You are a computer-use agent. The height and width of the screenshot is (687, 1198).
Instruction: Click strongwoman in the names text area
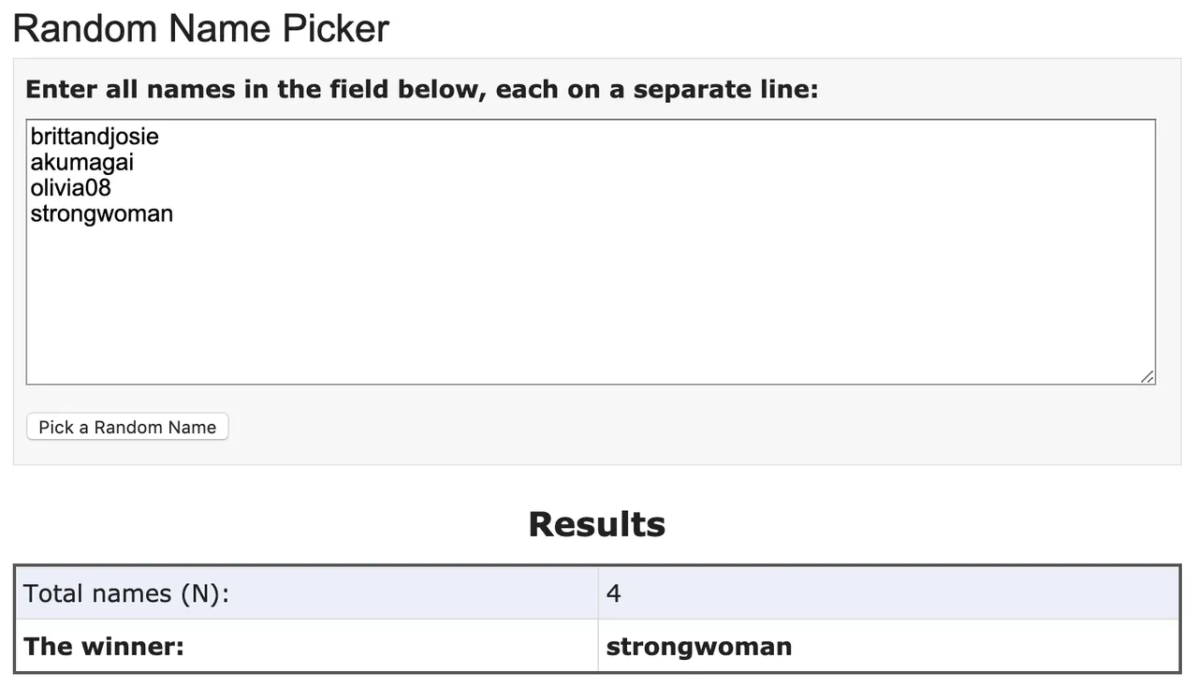[x=102, y=213]
